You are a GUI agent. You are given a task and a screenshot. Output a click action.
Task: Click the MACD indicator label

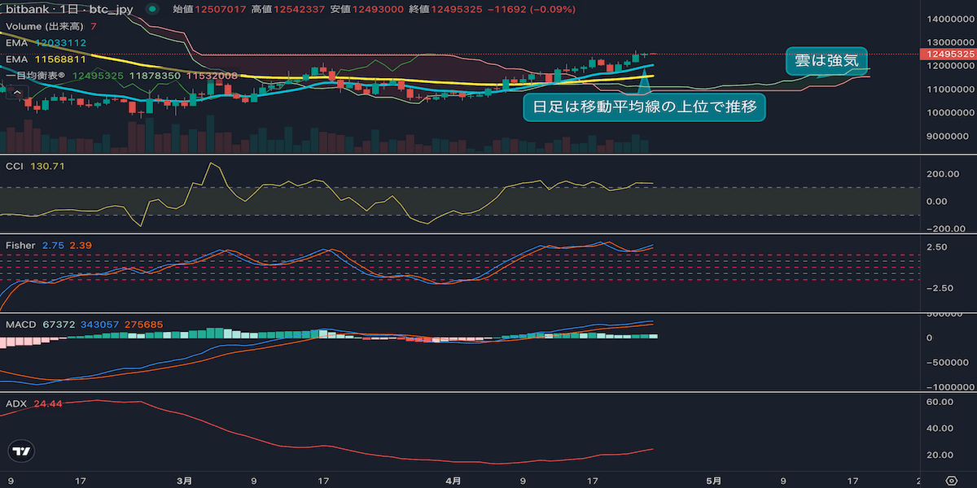click(20, 325)
